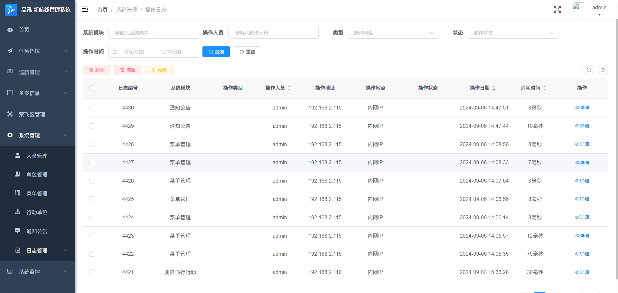This screenshot has height=293, width=618.
Task: Click the 开始日期 start date field
Action: pyautogui.click(x=134, y=52)
